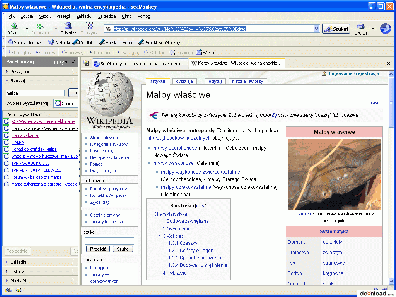Viewport: 396px width, 297px height.
Task: Click the Więcej site navigation icon
Action: [x=199, y=52]
